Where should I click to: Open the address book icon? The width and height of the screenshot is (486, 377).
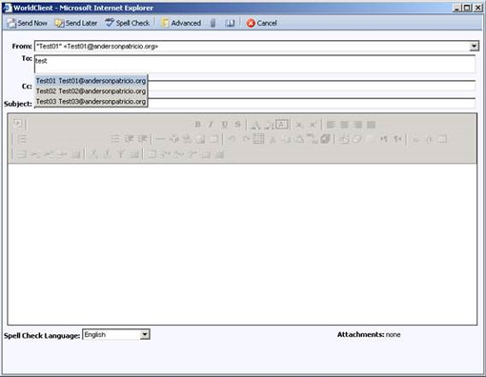coord(230,23)
